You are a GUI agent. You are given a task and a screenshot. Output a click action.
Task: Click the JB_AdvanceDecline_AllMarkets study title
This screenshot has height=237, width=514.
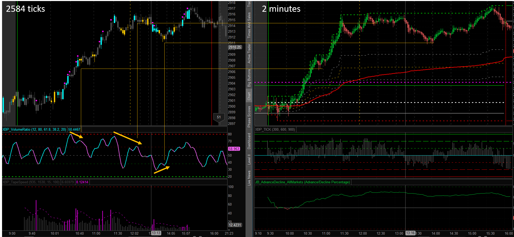(302, 182)
